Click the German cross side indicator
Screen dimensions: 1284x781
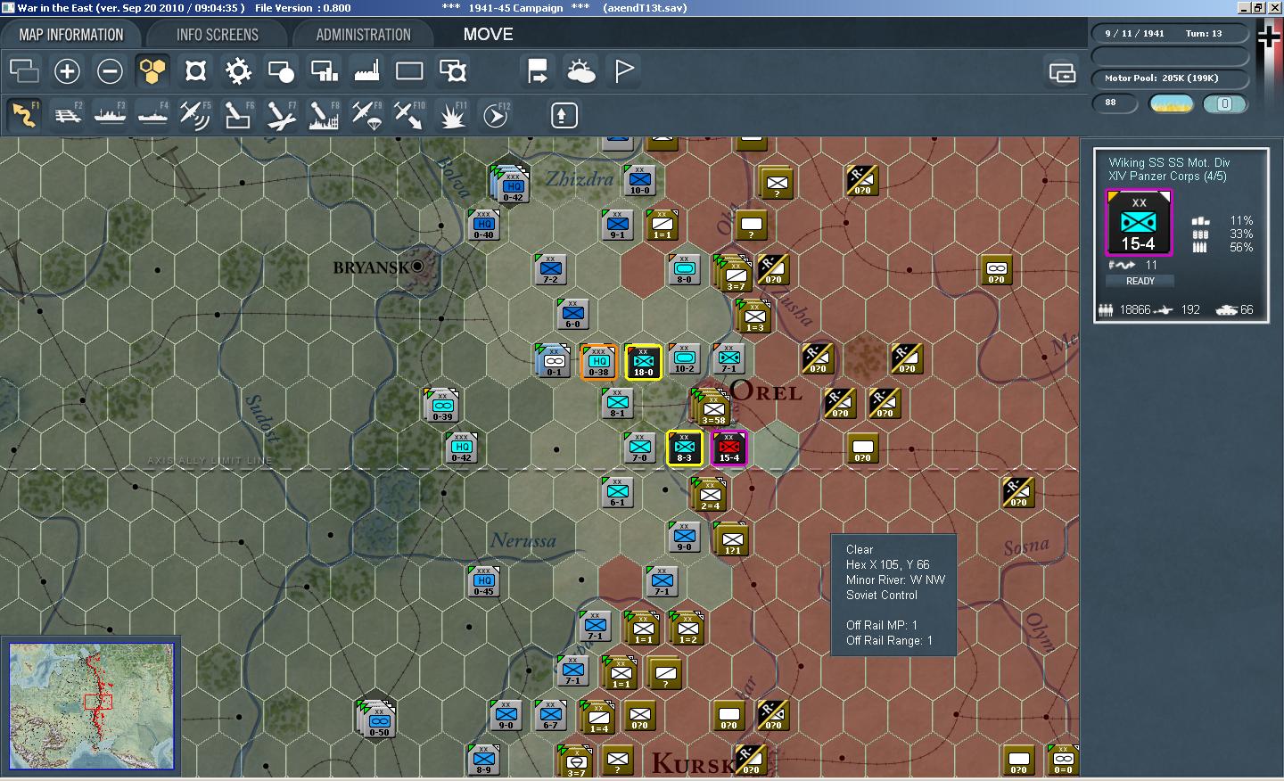1268,37
